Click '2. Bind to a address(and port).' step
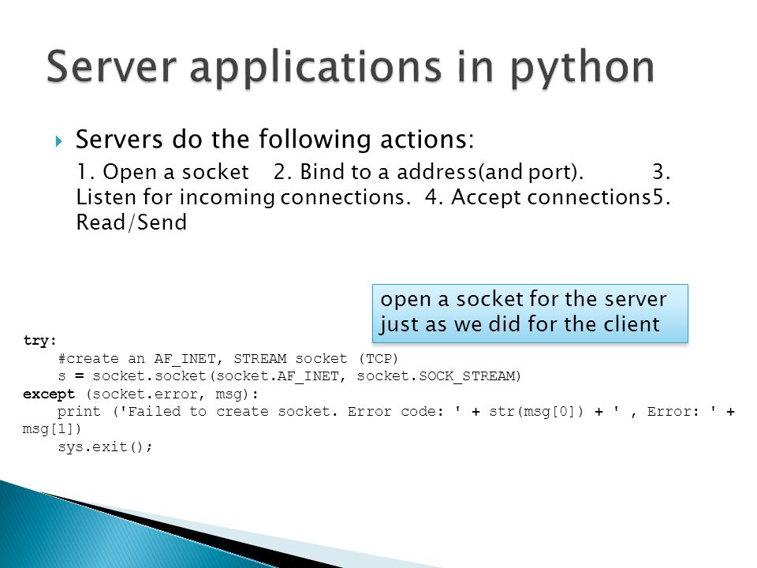 (428, 172)
